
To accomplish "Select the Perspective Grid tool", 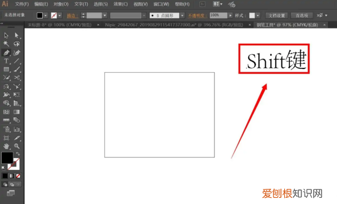I will pos(16,103).
